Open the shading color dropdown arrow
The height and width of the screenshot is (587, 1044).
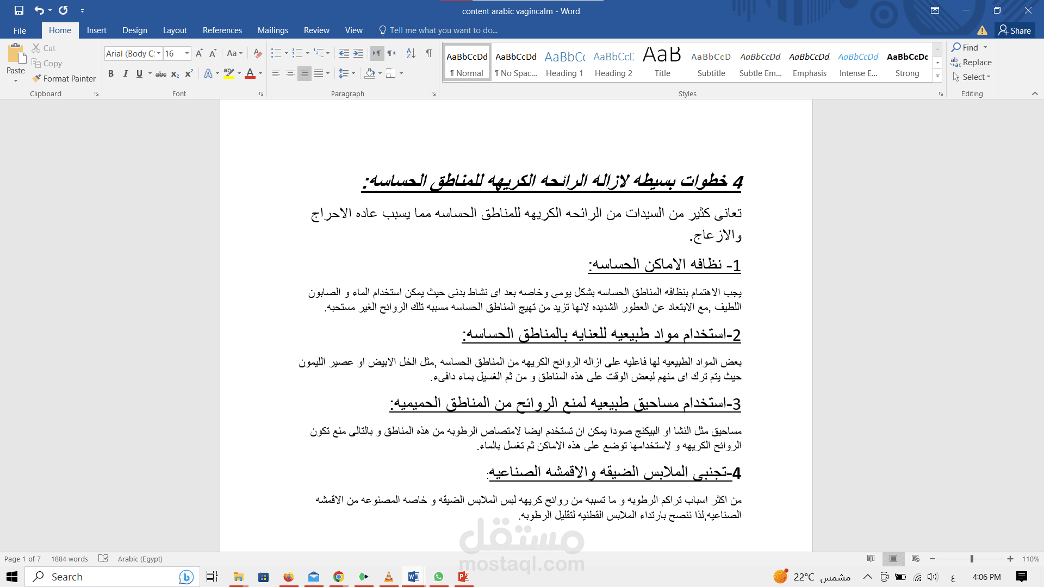pos(380,73)
